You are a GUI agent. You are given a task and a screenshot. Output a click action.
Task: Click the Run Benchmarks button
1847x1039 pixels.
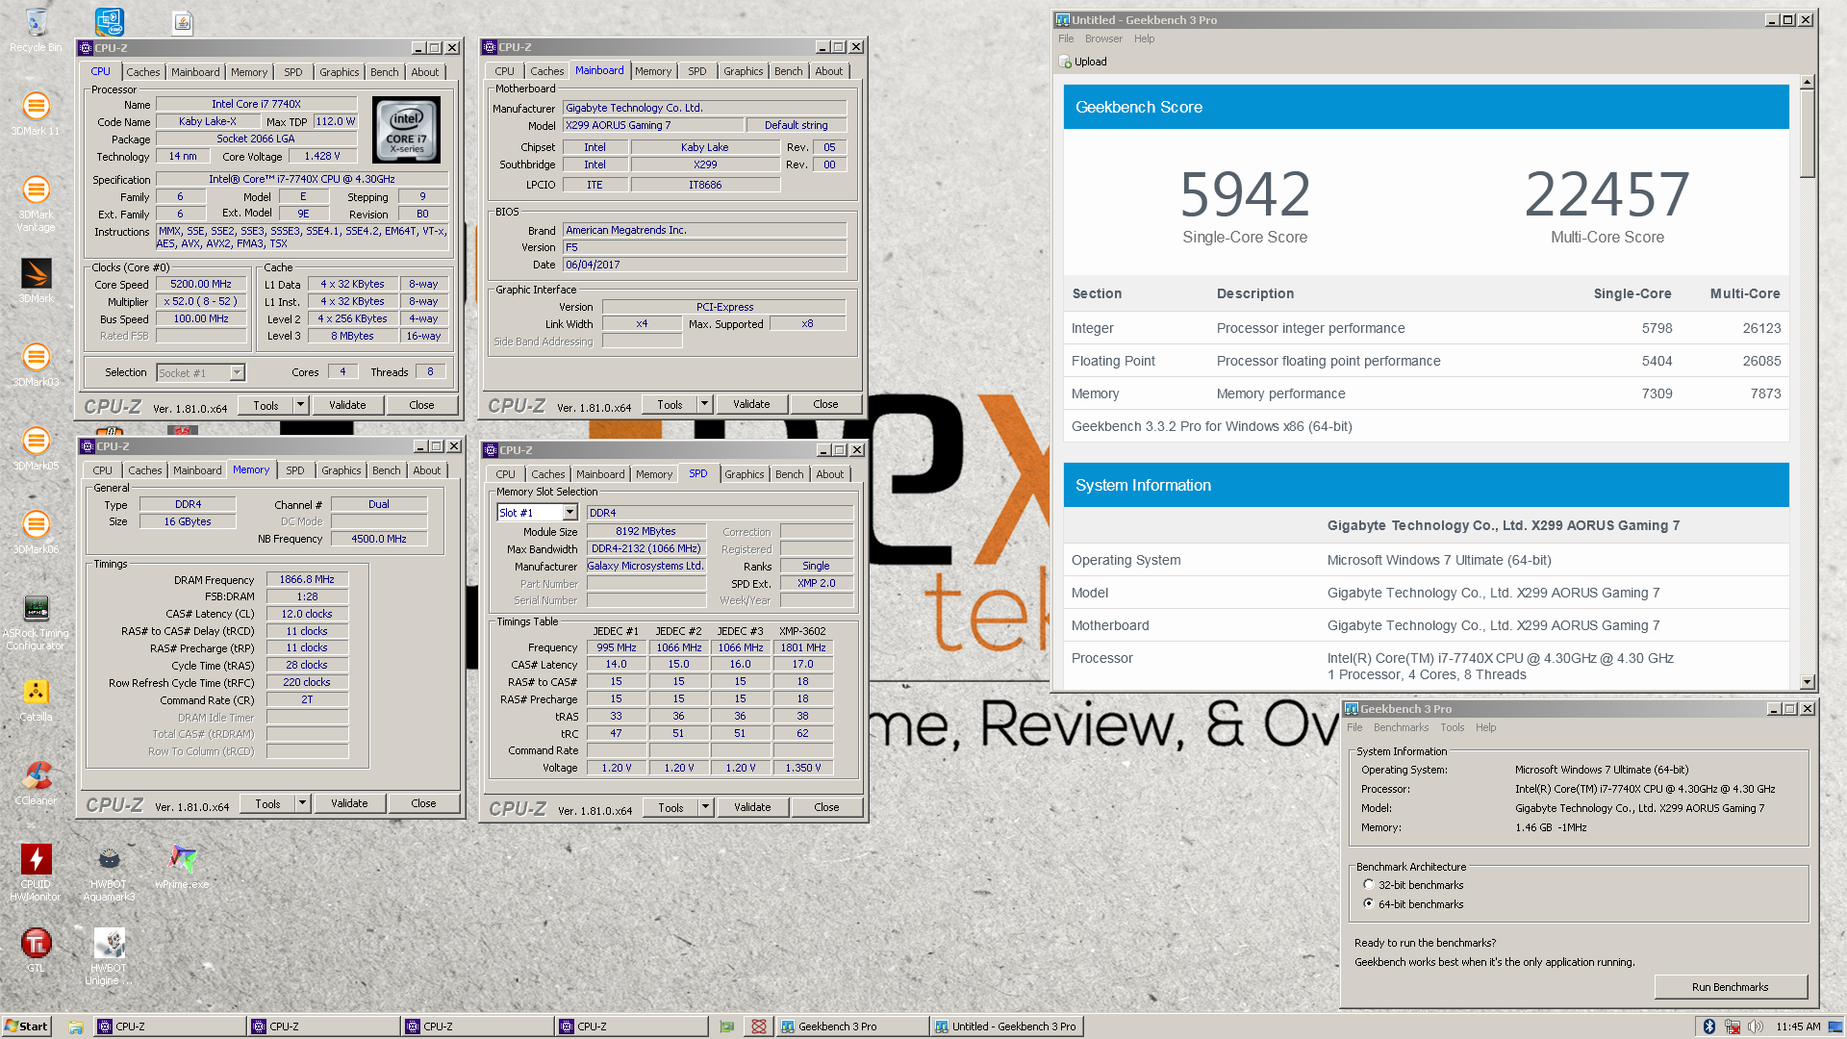coord(1730,987)
